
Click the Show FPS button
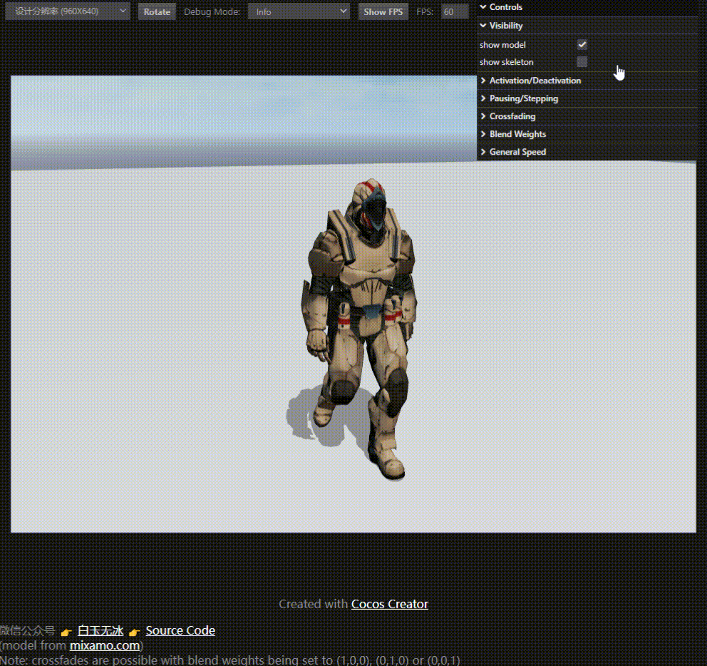pos(383,11)
